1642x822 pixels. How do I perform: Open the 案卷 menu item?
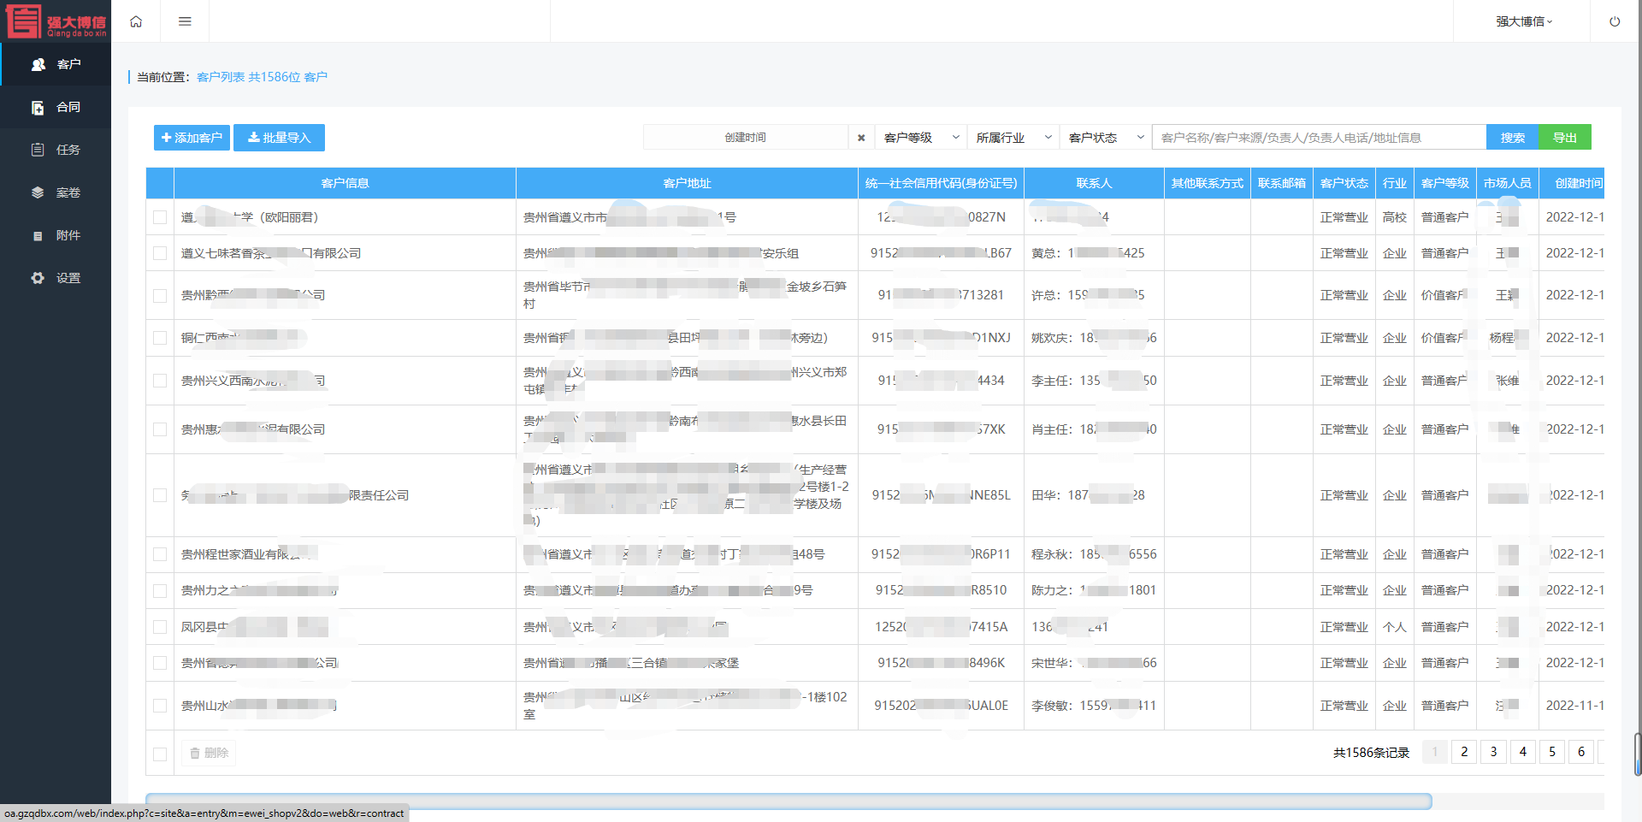point(56,192)
